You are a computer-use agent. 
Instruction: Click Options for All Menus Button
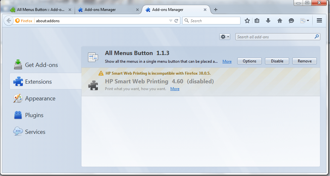[x=250, y=61]
